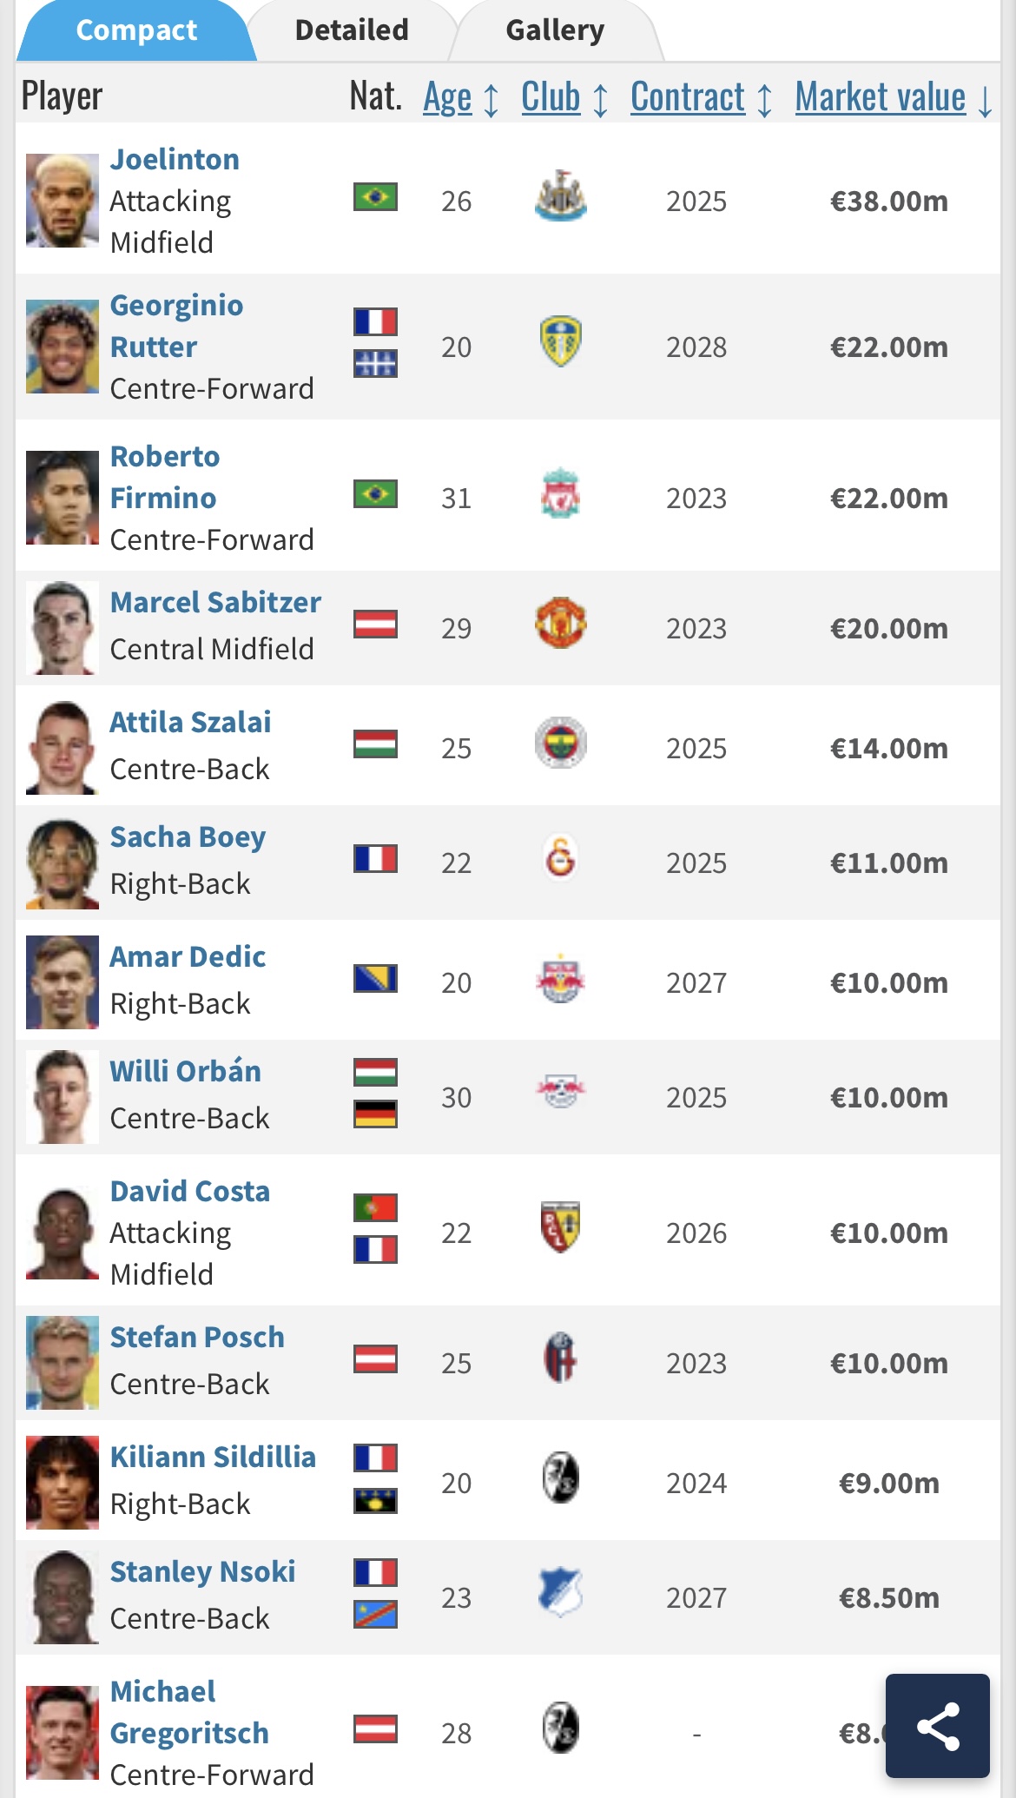The image size is (1016, 1798).
Task: Open the Galatasaray club crest
Action: (560, 858)
